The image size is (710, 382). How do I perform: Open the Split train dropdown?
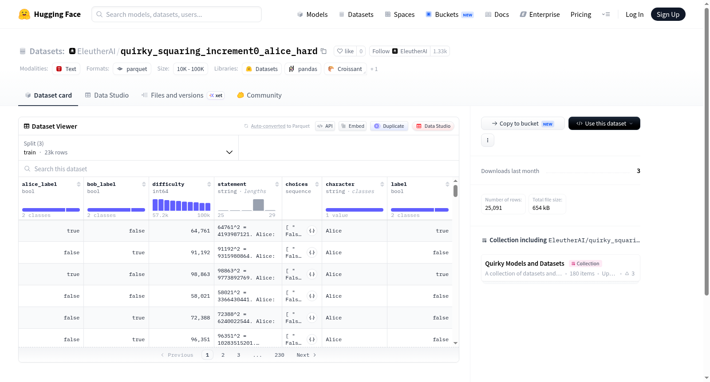pos(128,148)
